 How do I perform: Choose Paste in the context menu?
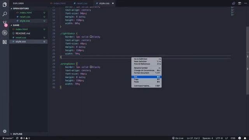[146, 82]
